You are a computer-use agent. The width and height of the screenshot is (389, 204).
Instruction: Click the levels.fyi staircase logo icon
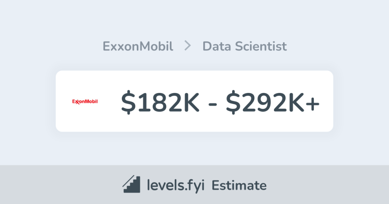(x=131, y=185)
